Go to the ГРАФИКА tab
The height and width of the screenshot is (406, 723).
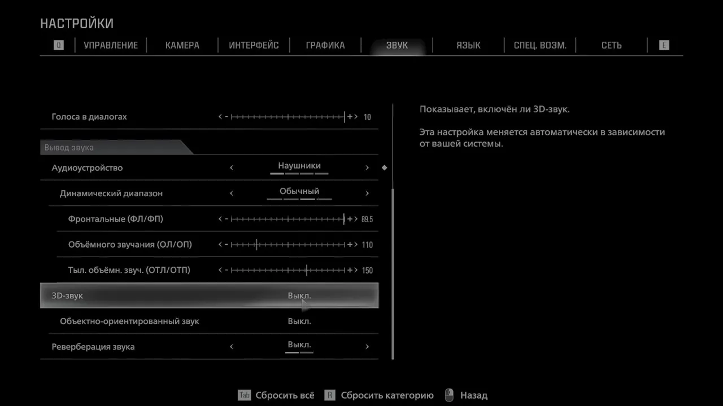pos(325,45)
